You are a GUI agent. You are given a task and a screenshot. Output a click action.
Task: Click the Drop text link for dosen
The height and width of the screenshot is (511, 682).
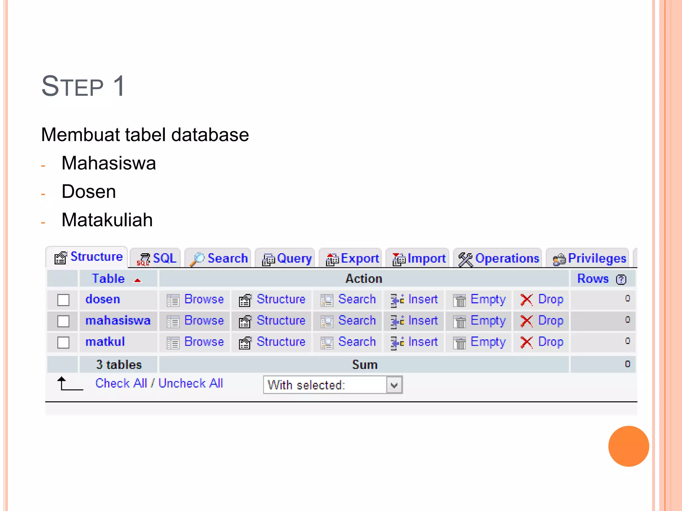551,300
